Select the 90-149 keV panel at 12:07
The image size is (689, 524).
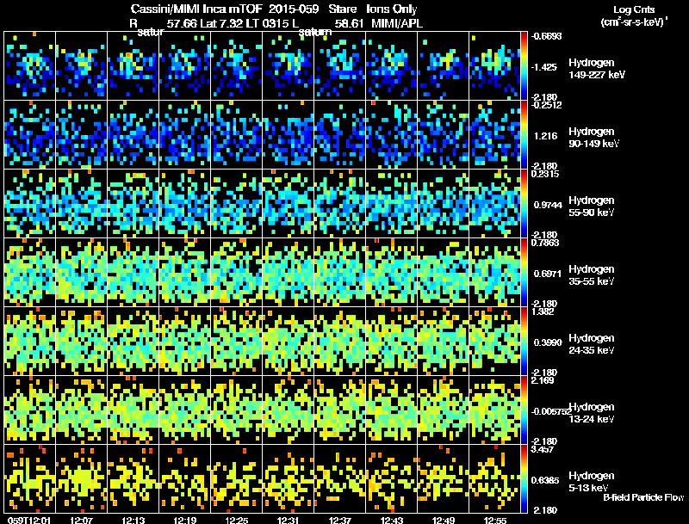point(81,135)
